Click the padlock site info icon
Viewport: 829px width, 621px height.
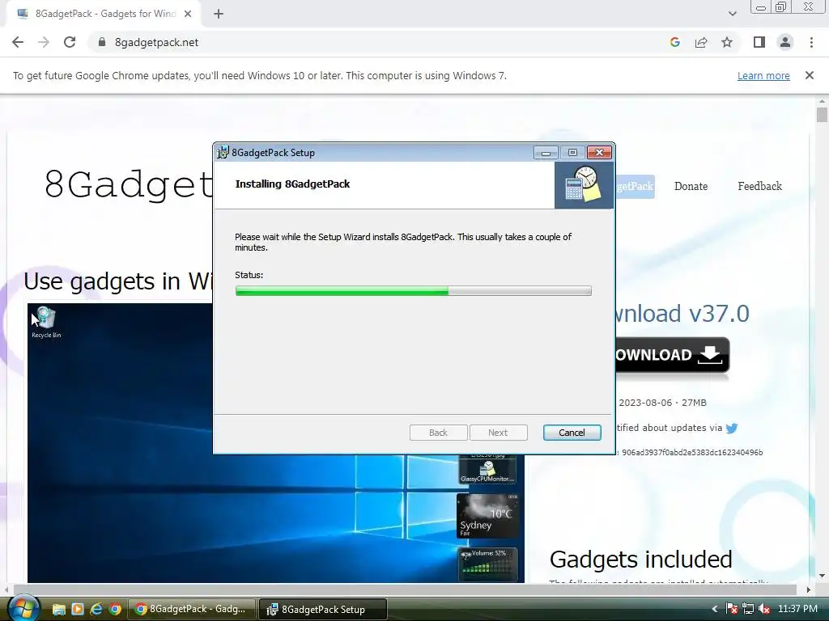click(102, 42)
